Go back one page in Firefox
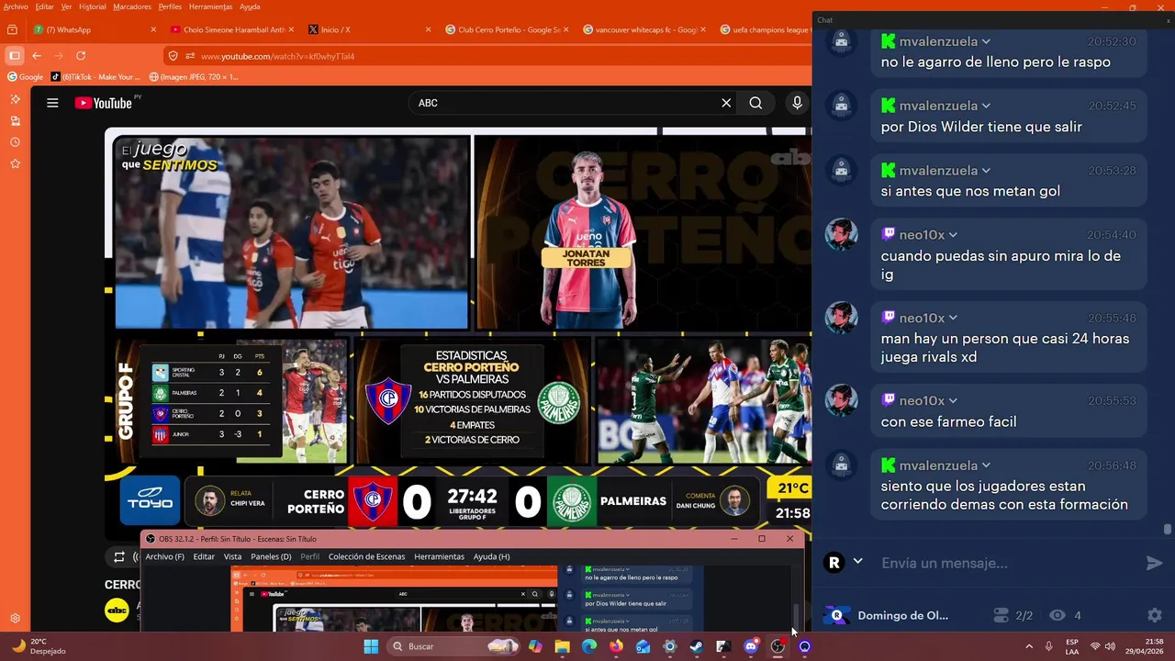 (x=37, y=56)
